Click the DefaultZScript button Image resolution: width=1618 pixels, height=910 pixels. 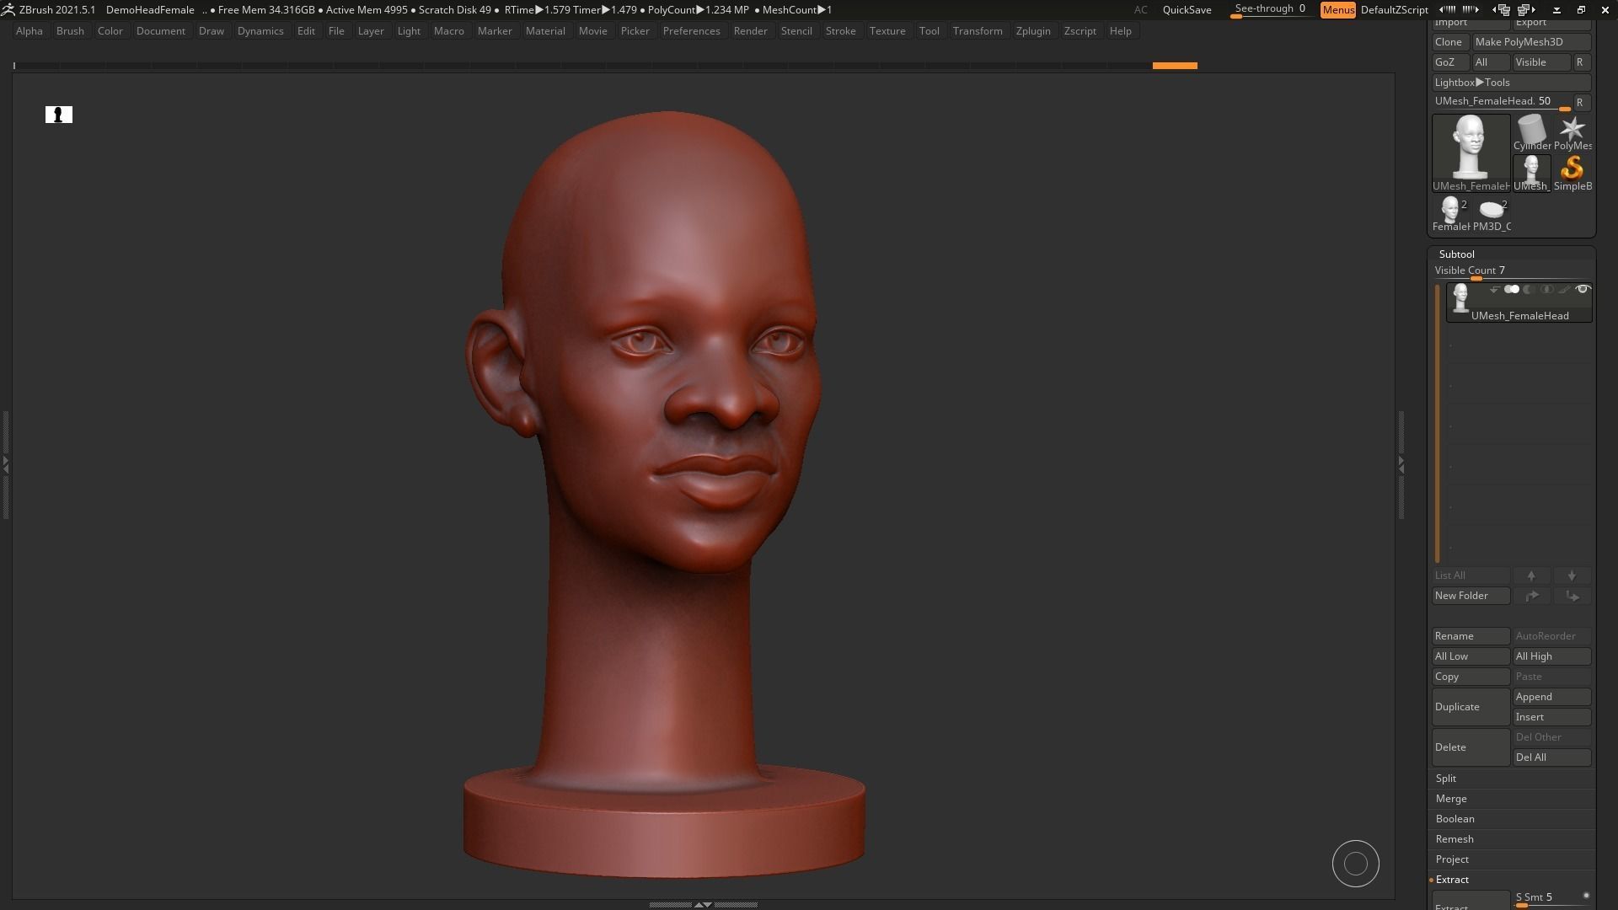(1394, 10)
